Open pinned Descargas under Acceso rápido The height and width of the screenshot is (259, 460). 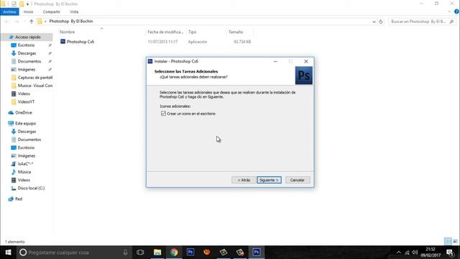pyautogui.click(x=27, y=53)
